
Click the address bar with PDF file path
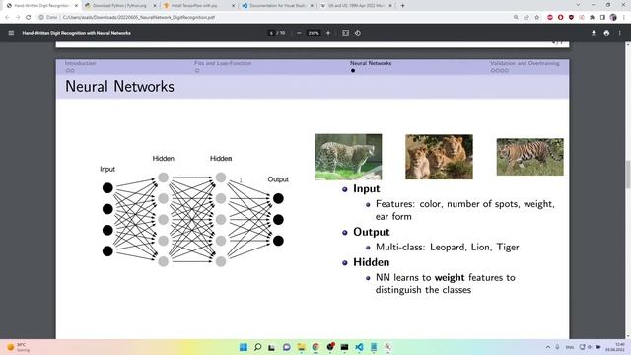(x=274, y=18)
